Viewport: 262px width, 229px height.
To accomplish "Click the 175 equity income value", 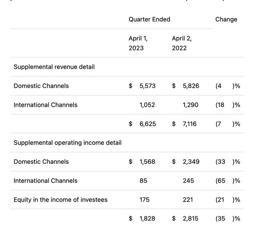I will click(145, 200).
